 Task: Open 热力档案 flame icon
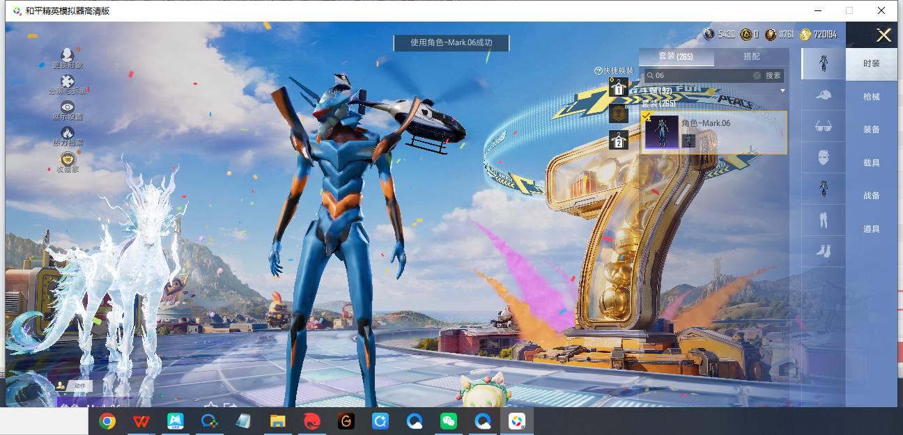point(68,133)
